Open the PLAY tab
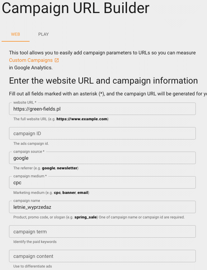 pos(44,34)
